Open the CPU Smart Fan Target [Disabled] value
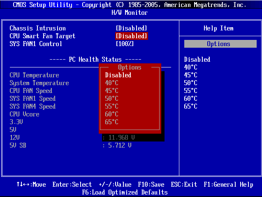This screenshot has height=197, width=262. point(131,36)
